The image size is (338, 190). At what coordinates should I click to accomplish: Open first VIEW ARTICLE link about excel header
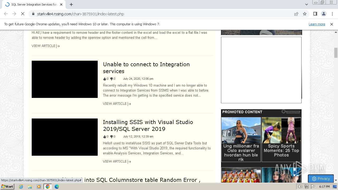(46, 46)
